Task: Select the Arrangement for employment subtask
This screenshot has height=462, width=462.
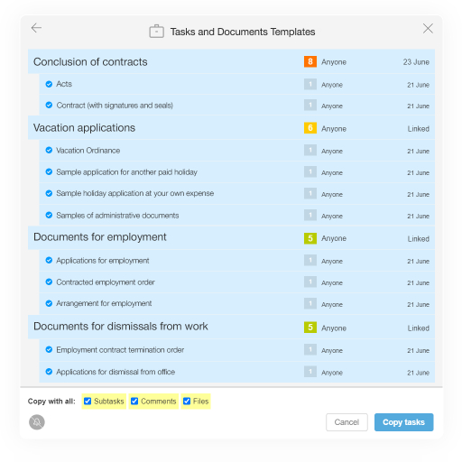Action: point(237,304)
